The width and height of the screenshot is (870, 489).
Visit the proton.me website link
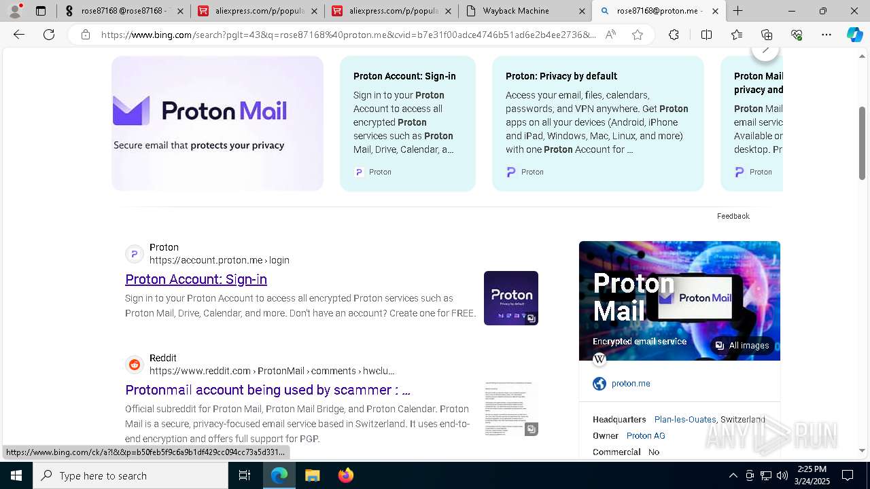click(x=631, y=384)
